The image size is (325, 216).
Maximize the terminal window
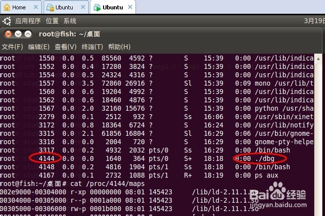28,34
